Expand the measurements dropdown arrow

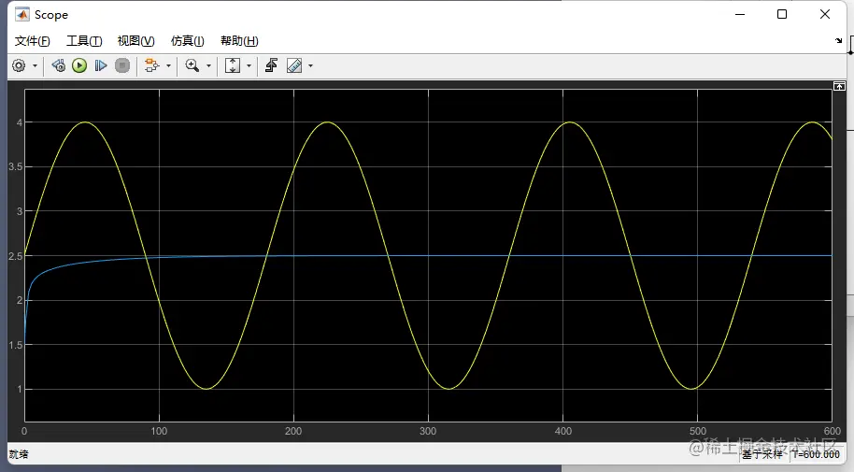tap(311, 66)
